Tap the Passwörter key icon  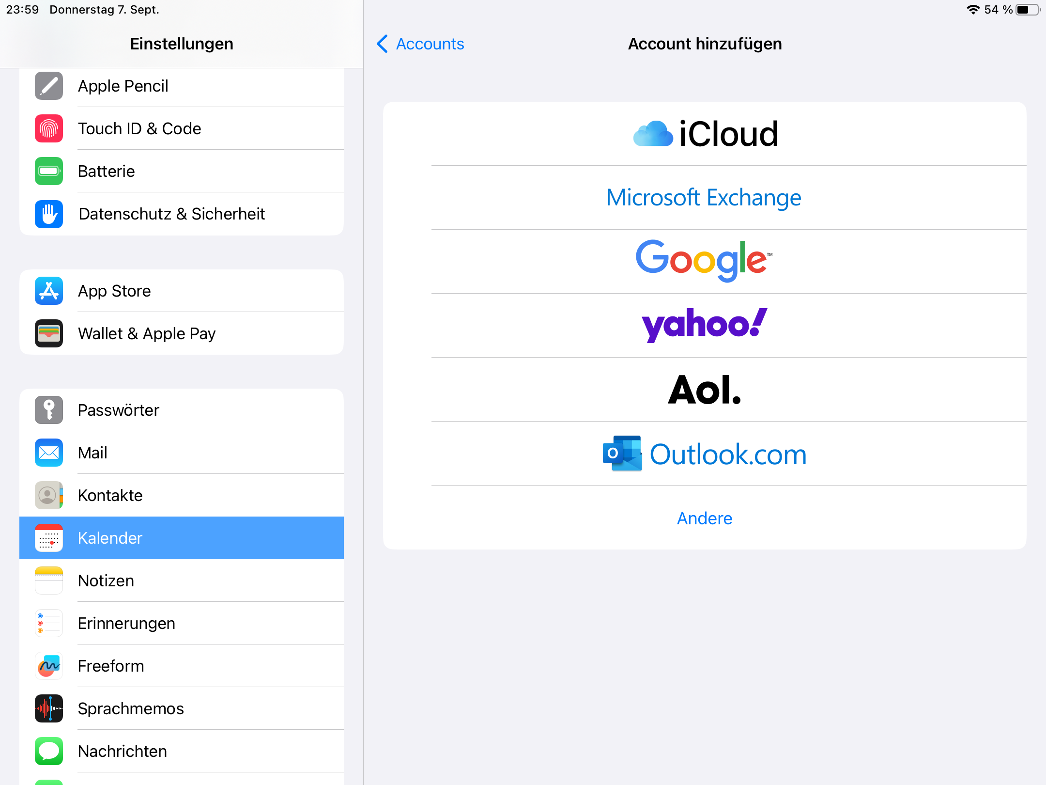[x=49, y=410]
